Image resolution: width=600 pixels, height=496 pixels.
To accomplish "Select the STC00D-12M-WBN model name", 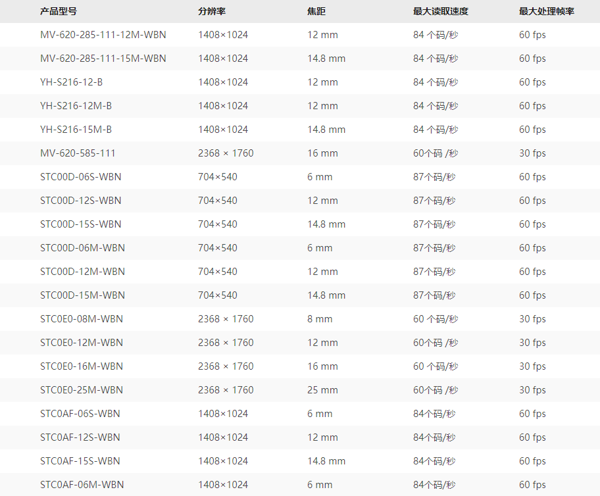I will coord(82,272).
